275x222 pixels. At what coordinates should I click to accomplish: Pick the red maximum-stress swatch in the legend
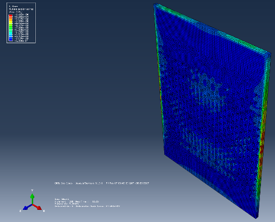[11, 16]
